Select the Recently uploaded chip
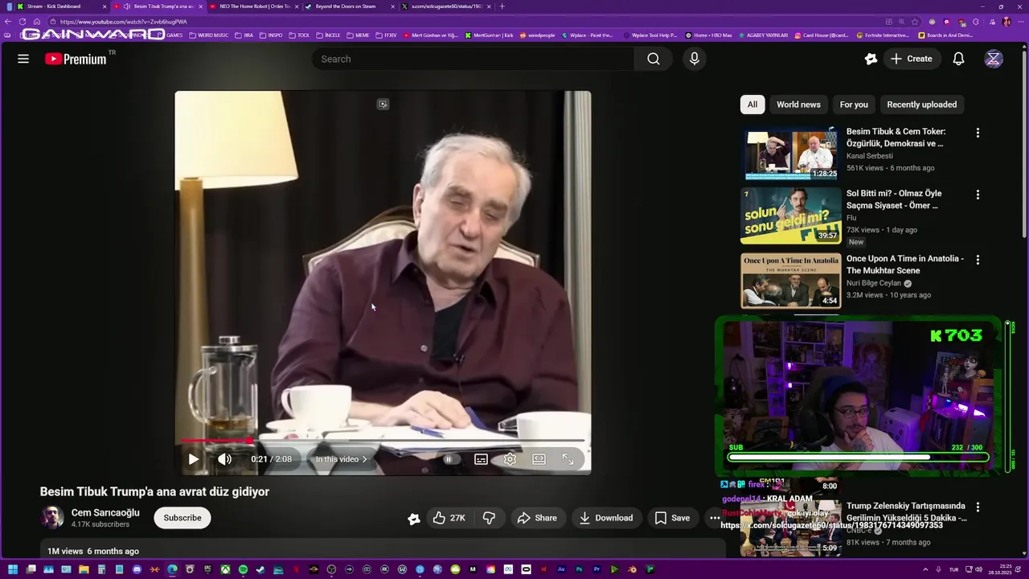This screenshot has width=1029, height=579. tap(922, 105)
